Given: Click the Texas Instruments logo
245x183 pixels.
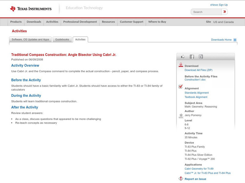Looking at the screenshot, I should coord(31,9).
